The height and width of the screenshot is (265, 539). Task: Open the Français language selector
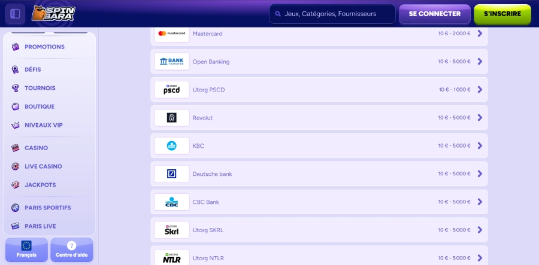tap(26, 249)
